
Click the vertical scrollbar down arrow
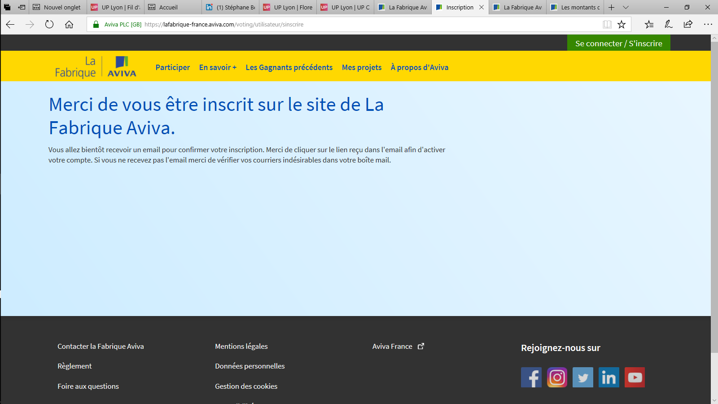click(714, 400)
